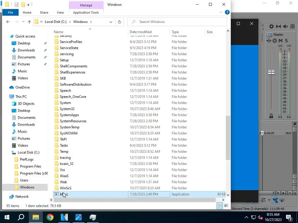Select the twain_32 folder row
The width and height of the screenshot is (298, 223).
139,164
